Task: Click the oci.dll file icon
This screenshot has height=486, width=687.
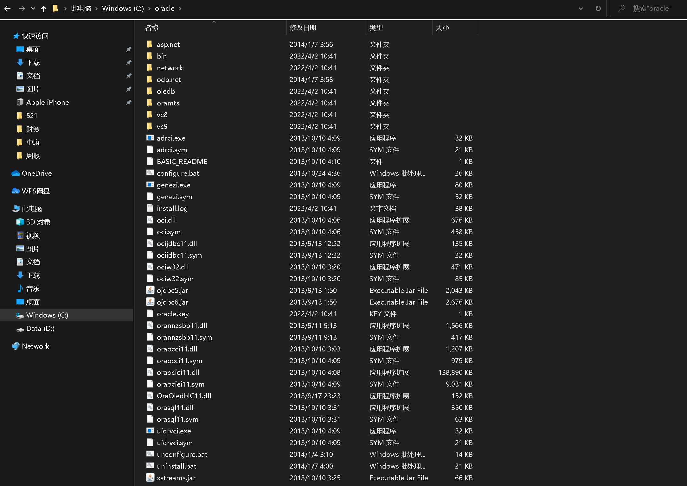Action: pyautogui.click(x=150, y=220)
